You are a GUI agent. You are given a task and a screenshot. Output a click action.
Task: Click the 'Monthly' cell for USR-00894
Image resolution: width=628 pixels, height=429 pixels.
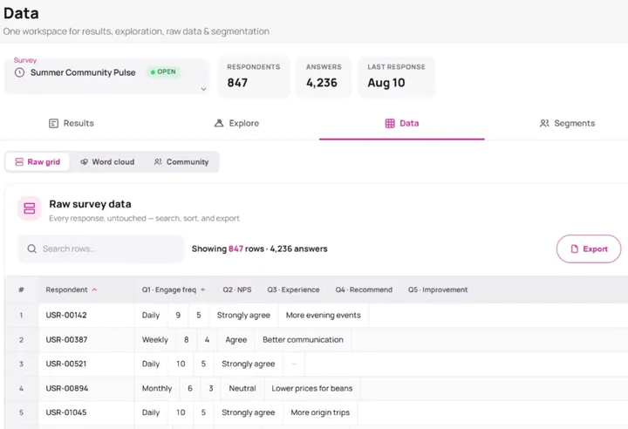(157, 388)
